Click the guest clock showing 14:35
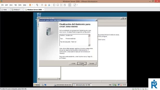Screen dimensions: 160x90 pyautogui.click(x=124, y=85)
